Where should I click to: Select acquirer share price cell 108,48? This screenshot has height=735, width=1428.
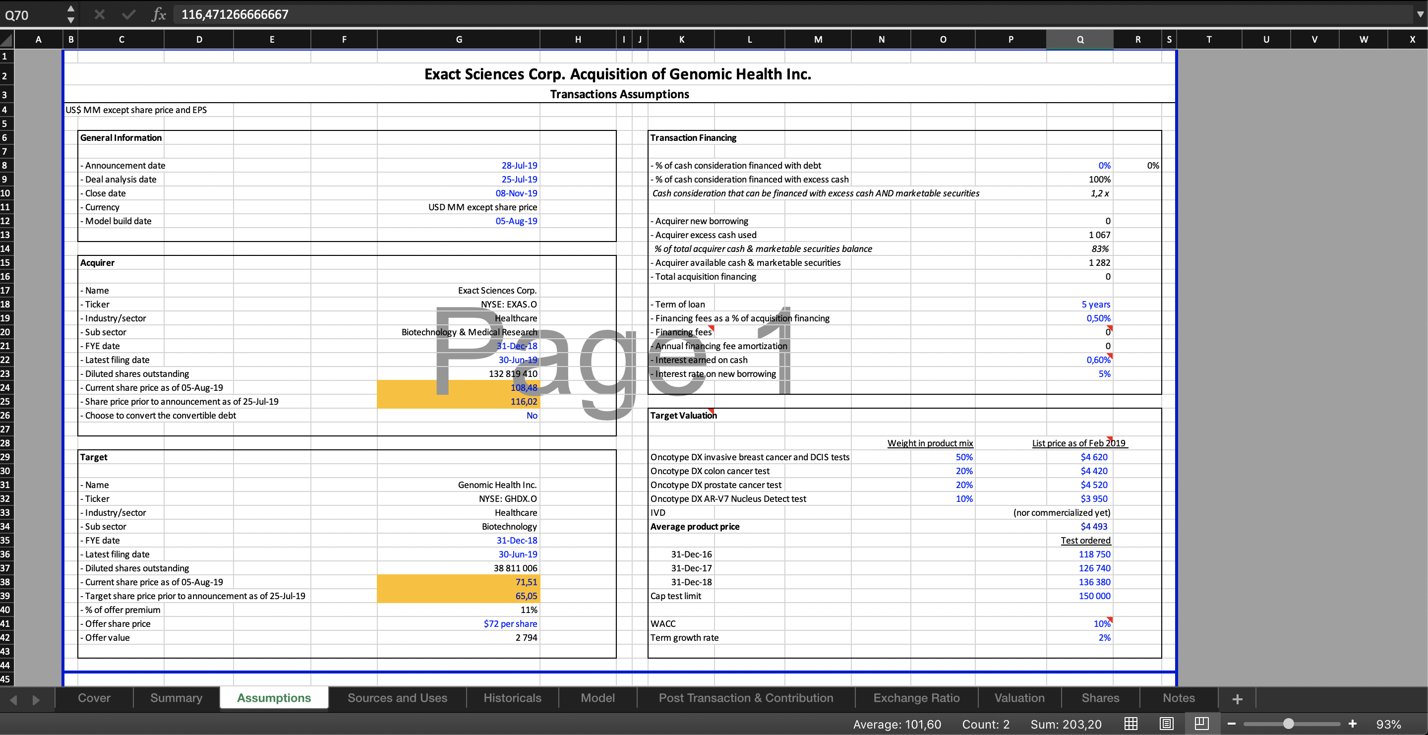coord(459,387)
